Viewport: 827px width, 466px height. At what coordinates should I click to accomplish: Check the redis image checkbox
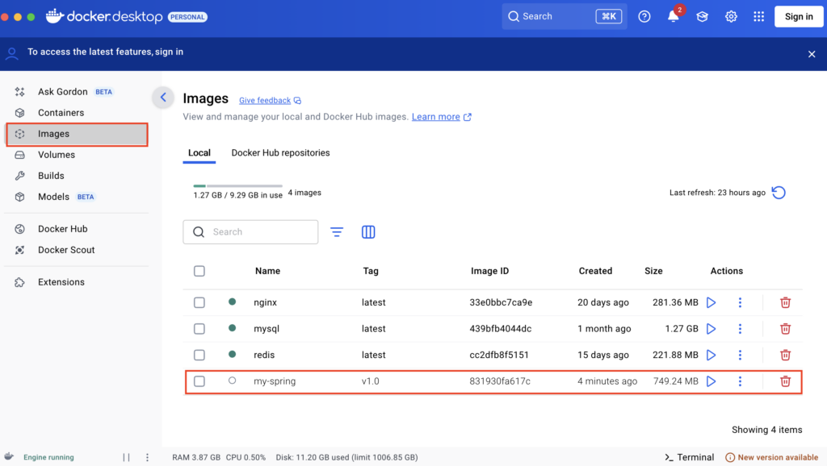coord(199,355)
